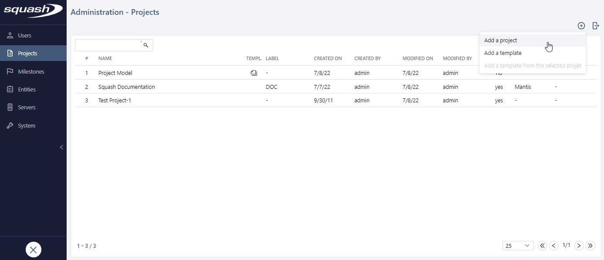
Task: Click inside the project filter input field
Action: 109,45
